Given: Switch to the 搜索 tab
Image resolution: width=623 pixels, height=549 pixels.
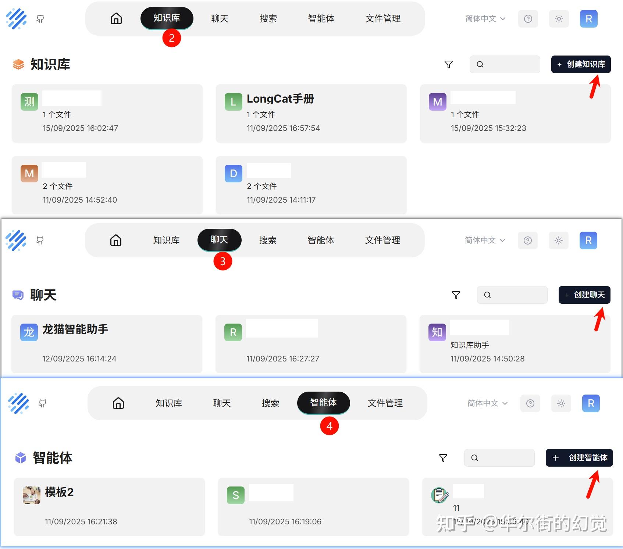Looking at the screenshot, I should (268, 19).
